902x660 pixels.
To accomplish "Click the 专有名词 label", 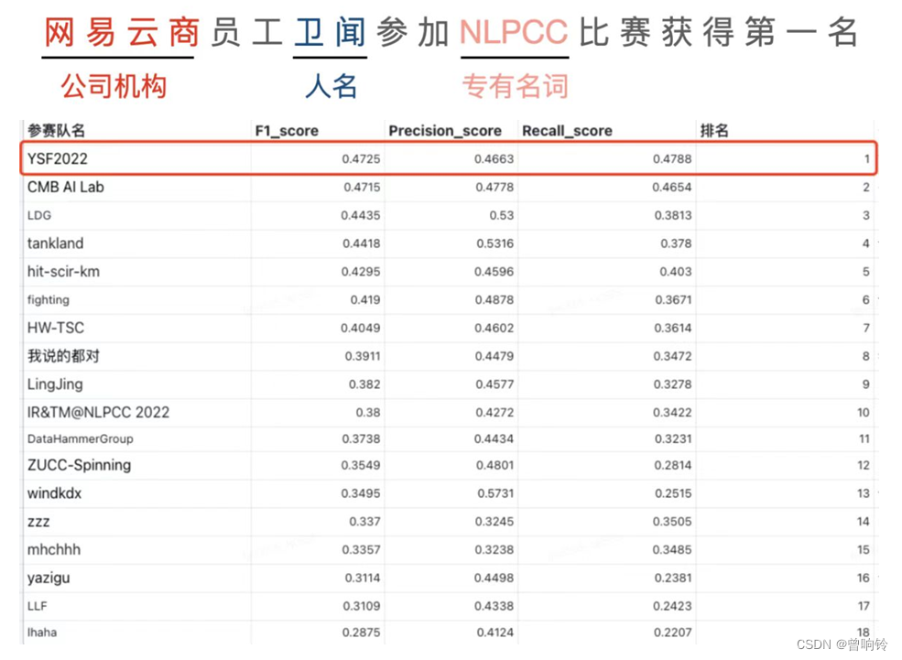I will pyautogui.click(x=515, y=86).
